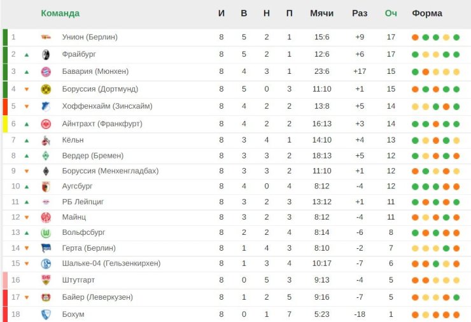Click the Union Berlin club logo

[46, 38]
